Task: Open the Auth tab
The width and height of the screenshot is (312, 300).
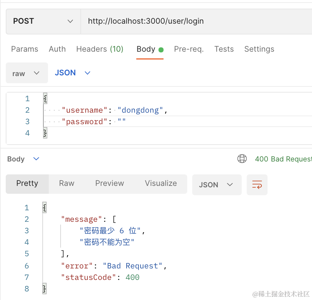Action: tap(57, 49)
